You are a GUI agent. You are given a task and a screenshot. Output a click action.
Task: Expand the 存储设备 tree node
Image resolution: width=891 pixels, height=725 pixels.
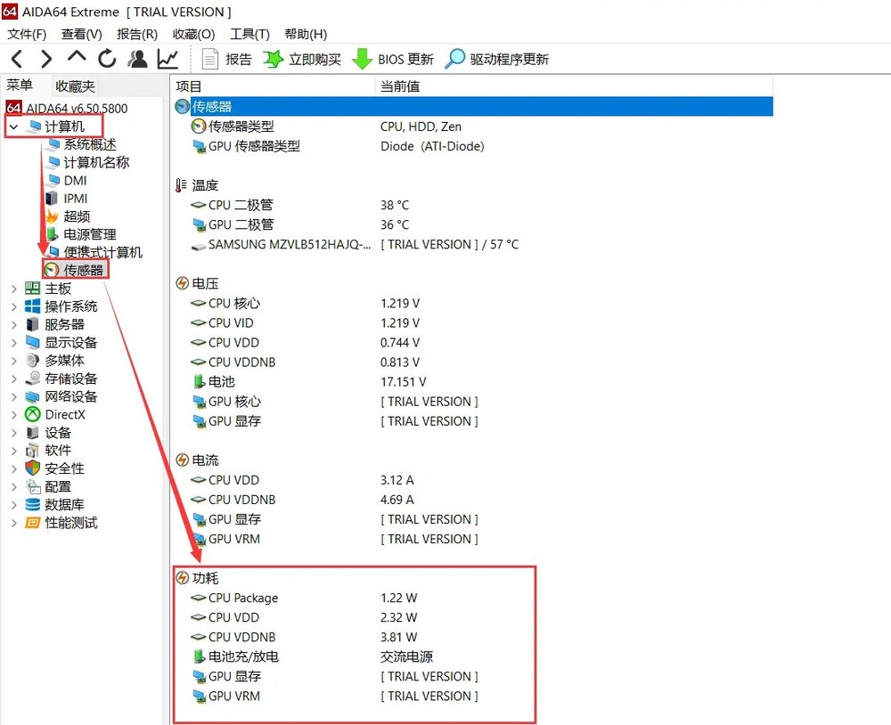point(14,379)
